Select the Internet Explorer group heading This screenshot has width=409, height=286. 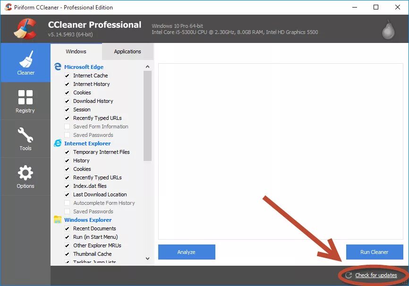point(87,143)
